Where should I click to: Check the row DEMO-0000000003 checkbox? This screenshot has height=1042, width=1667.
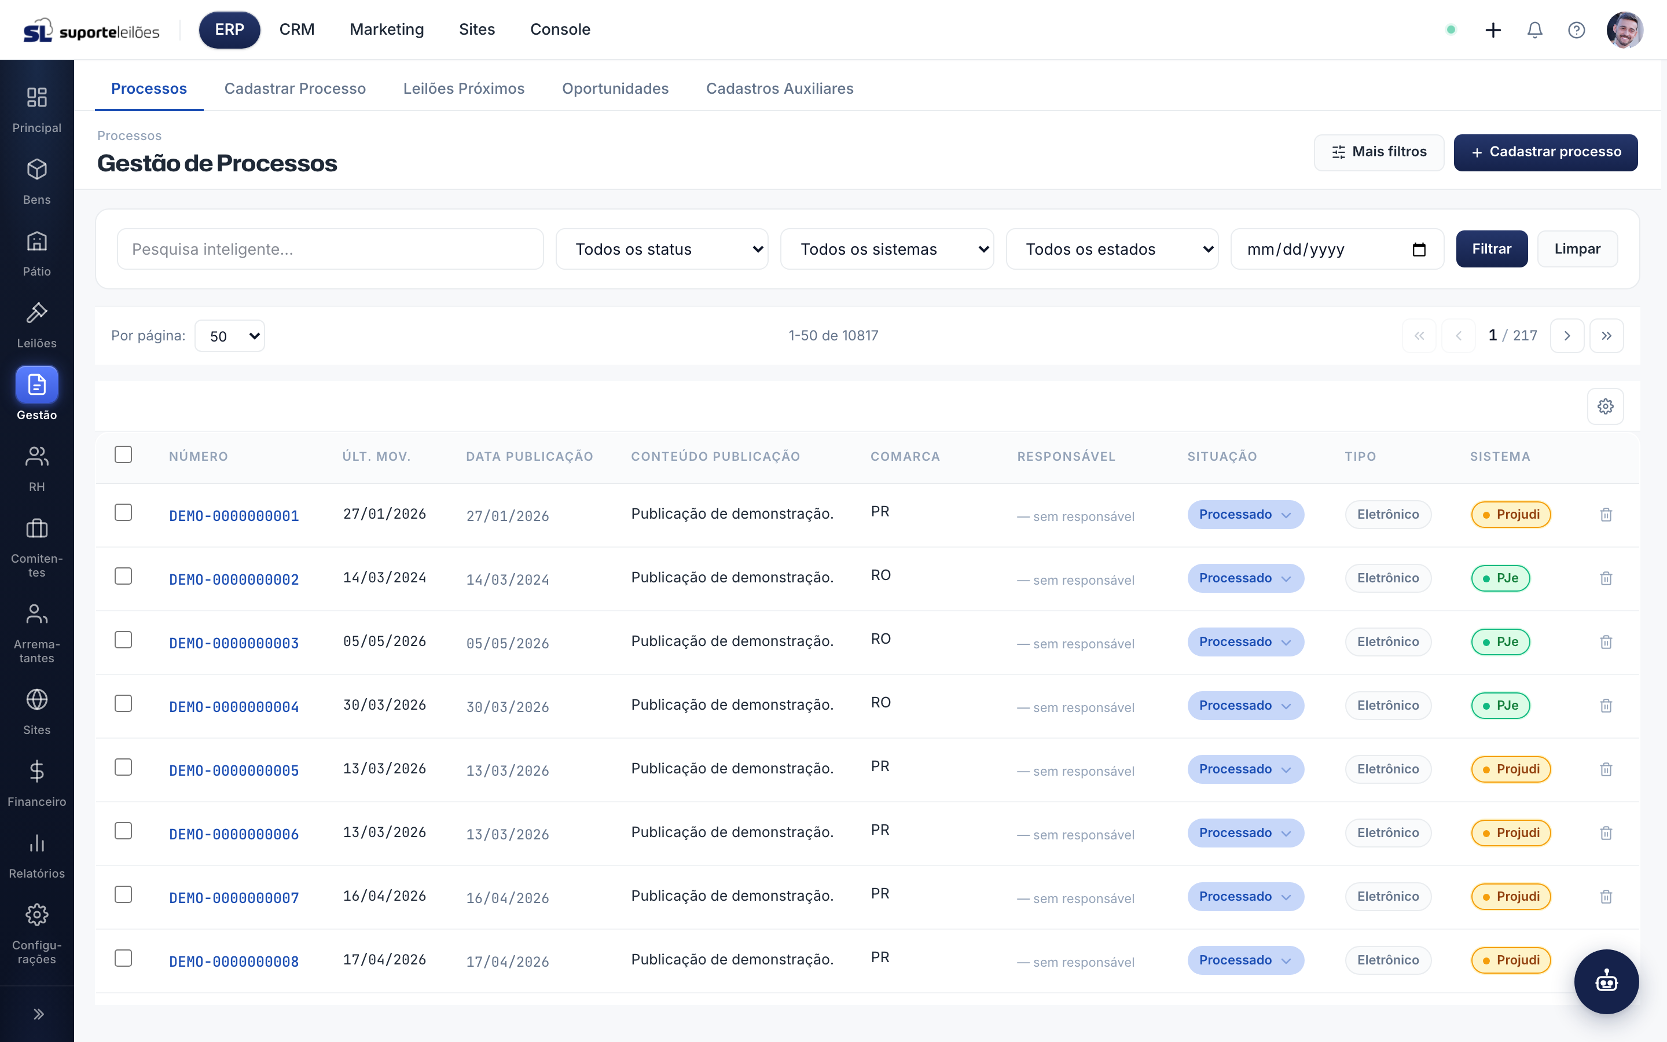[123, 640]
